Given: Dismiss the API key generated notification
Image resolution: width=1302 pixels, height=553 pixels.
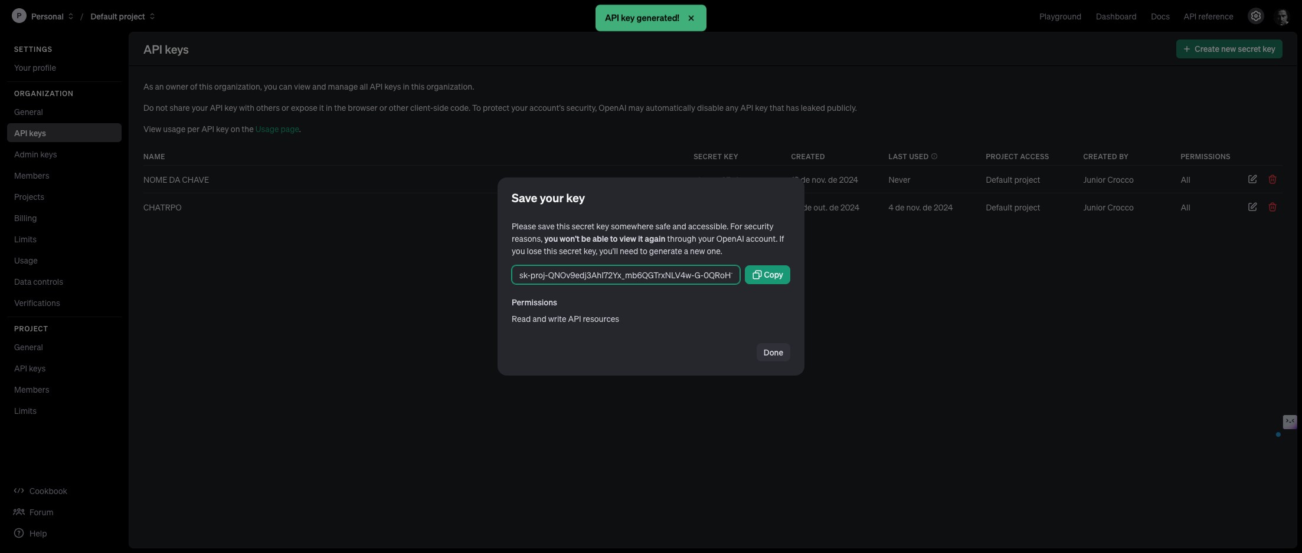Looking at the screenshot, I should [x=691, y=18].
